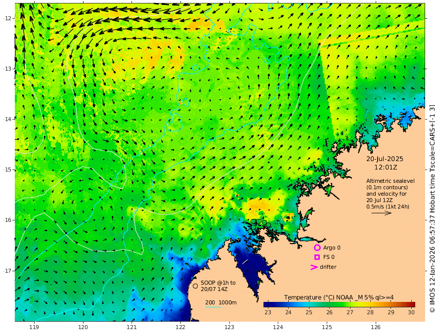
Task: Click longitude axis label 120
Action: [83, 328]
